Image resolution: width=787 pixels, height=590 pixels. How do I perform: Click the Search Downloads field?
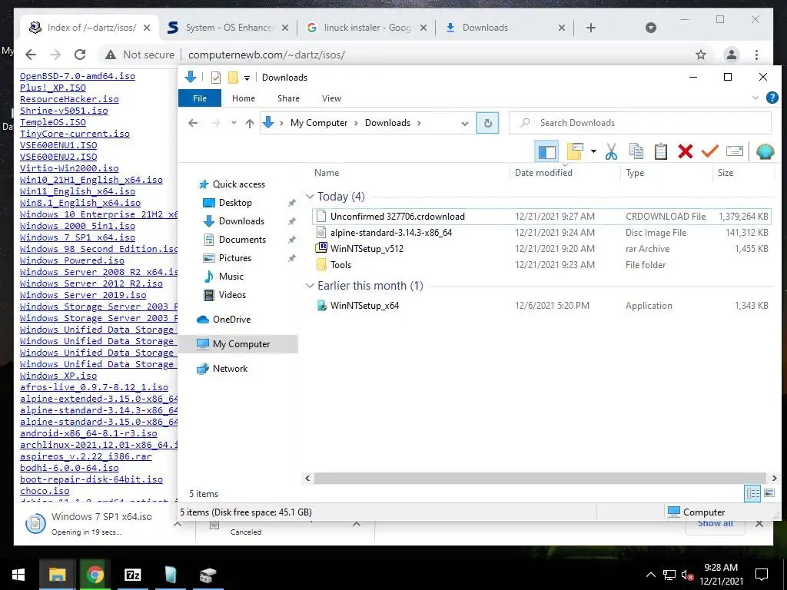640,123
